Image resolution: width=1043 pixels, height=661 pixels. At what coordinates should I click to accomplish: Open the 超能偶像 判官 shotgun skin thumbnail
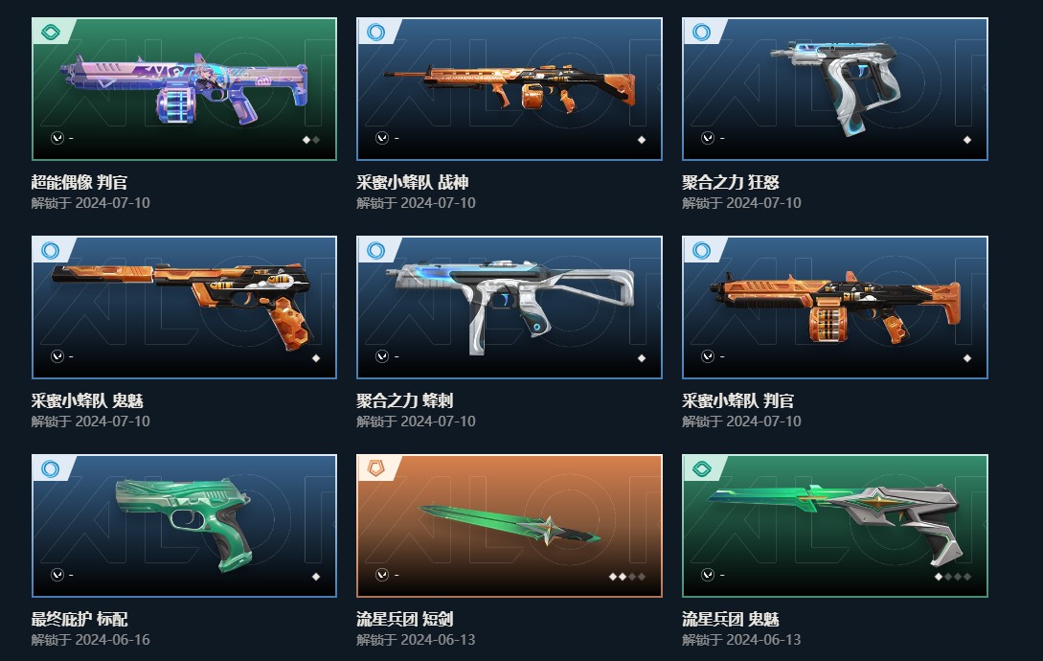pos(184,88)
